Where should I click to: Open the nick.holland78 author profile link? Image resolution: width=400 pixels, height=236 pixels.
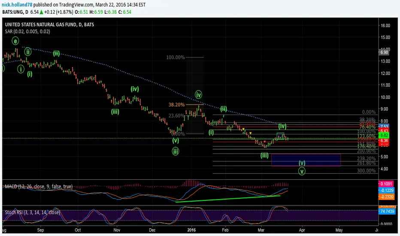pyautogui.click(x=17, y=5)
